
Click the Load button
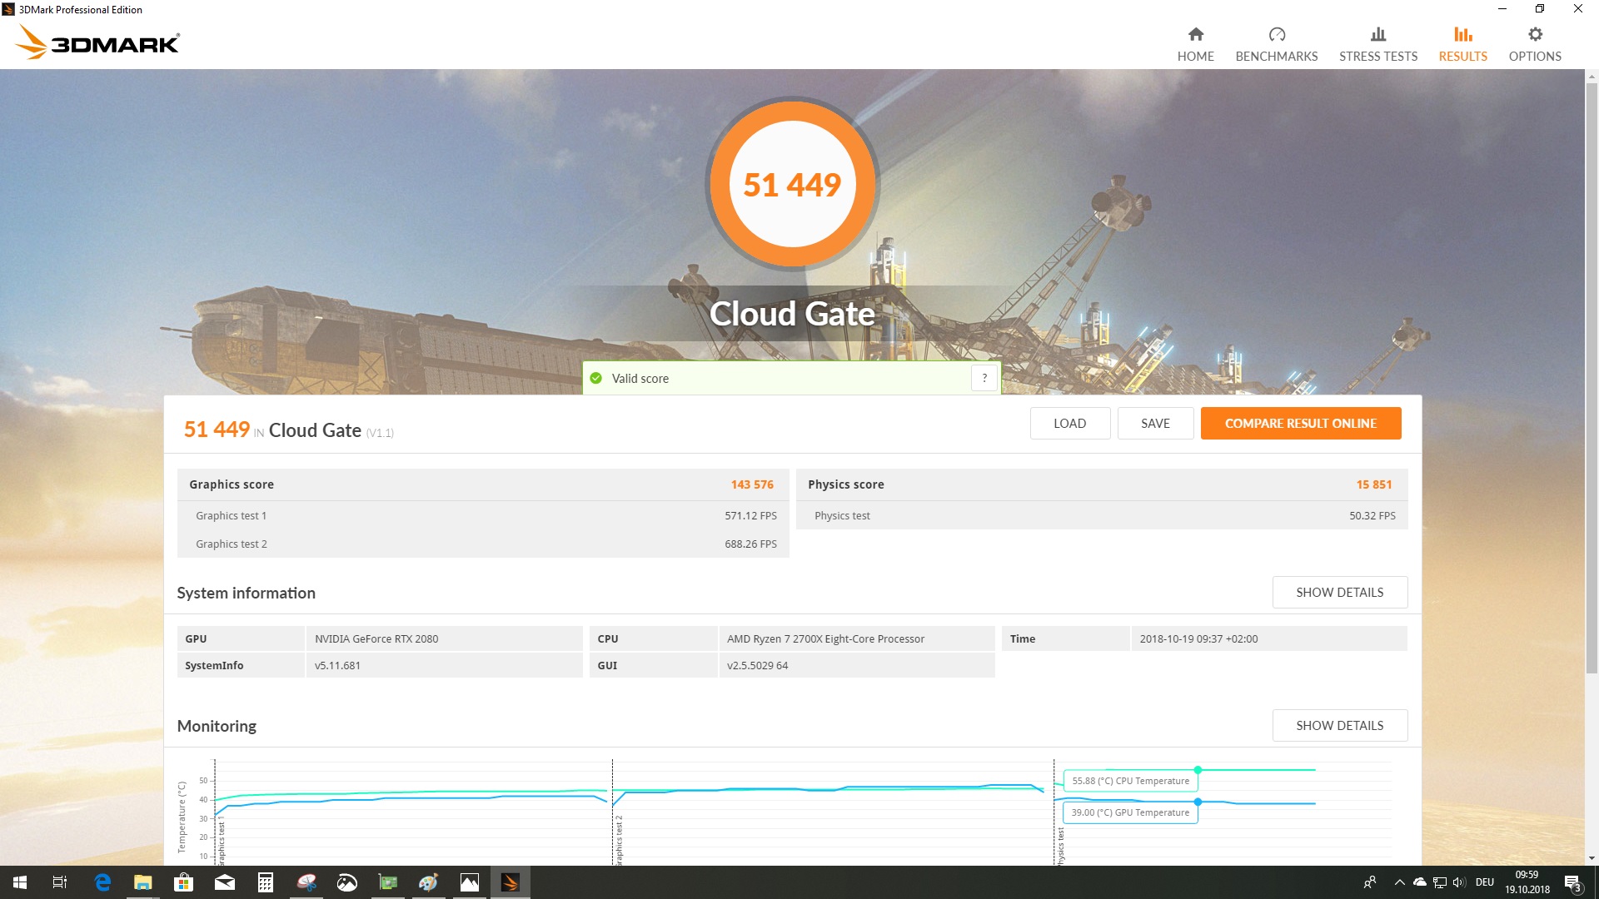(1069, 423)
